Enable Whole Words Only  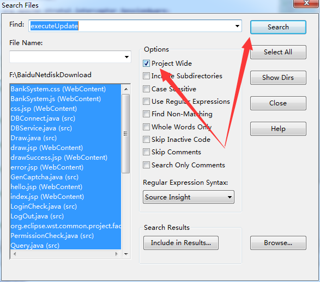point(146,127)
